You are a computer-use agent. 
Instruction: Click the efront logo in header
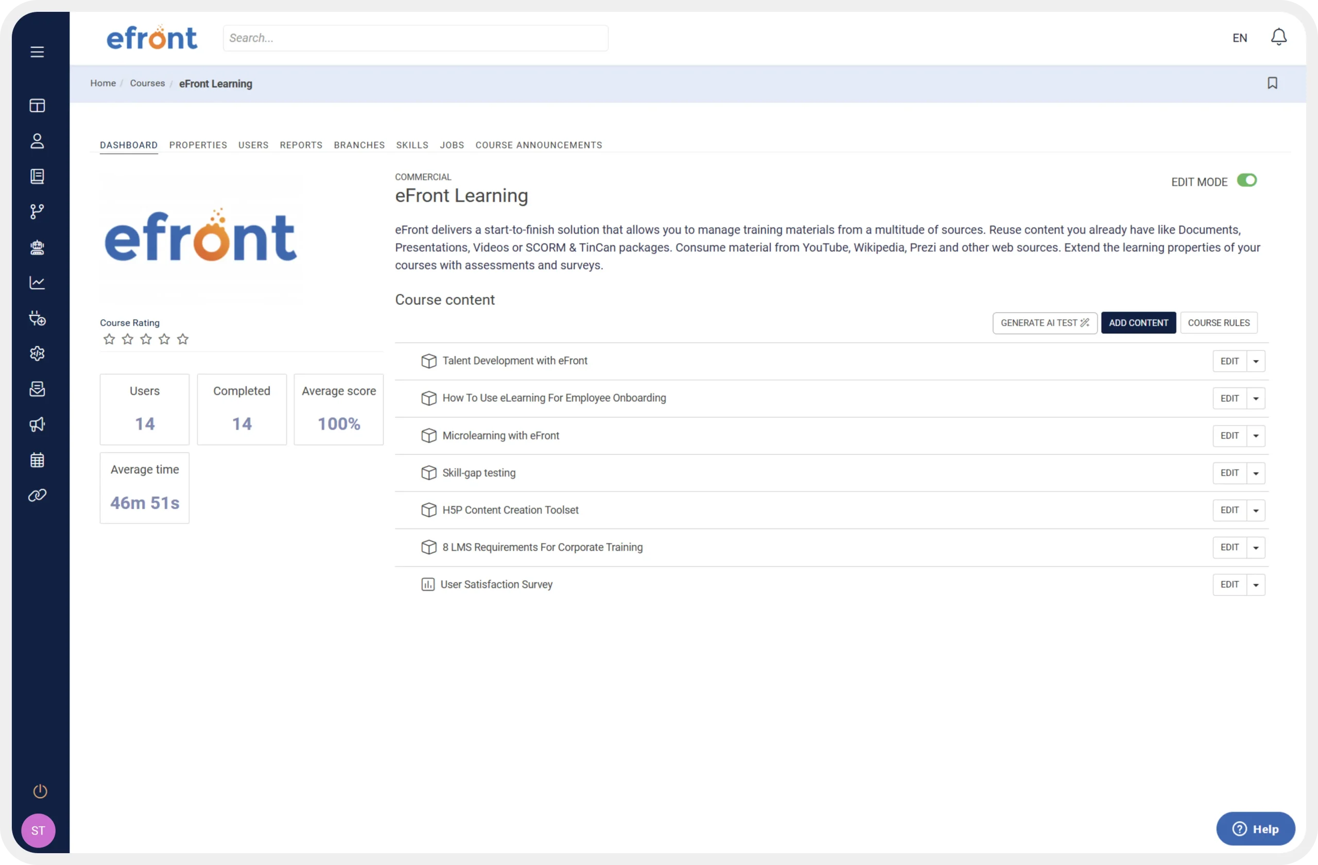tap(152, 37)
